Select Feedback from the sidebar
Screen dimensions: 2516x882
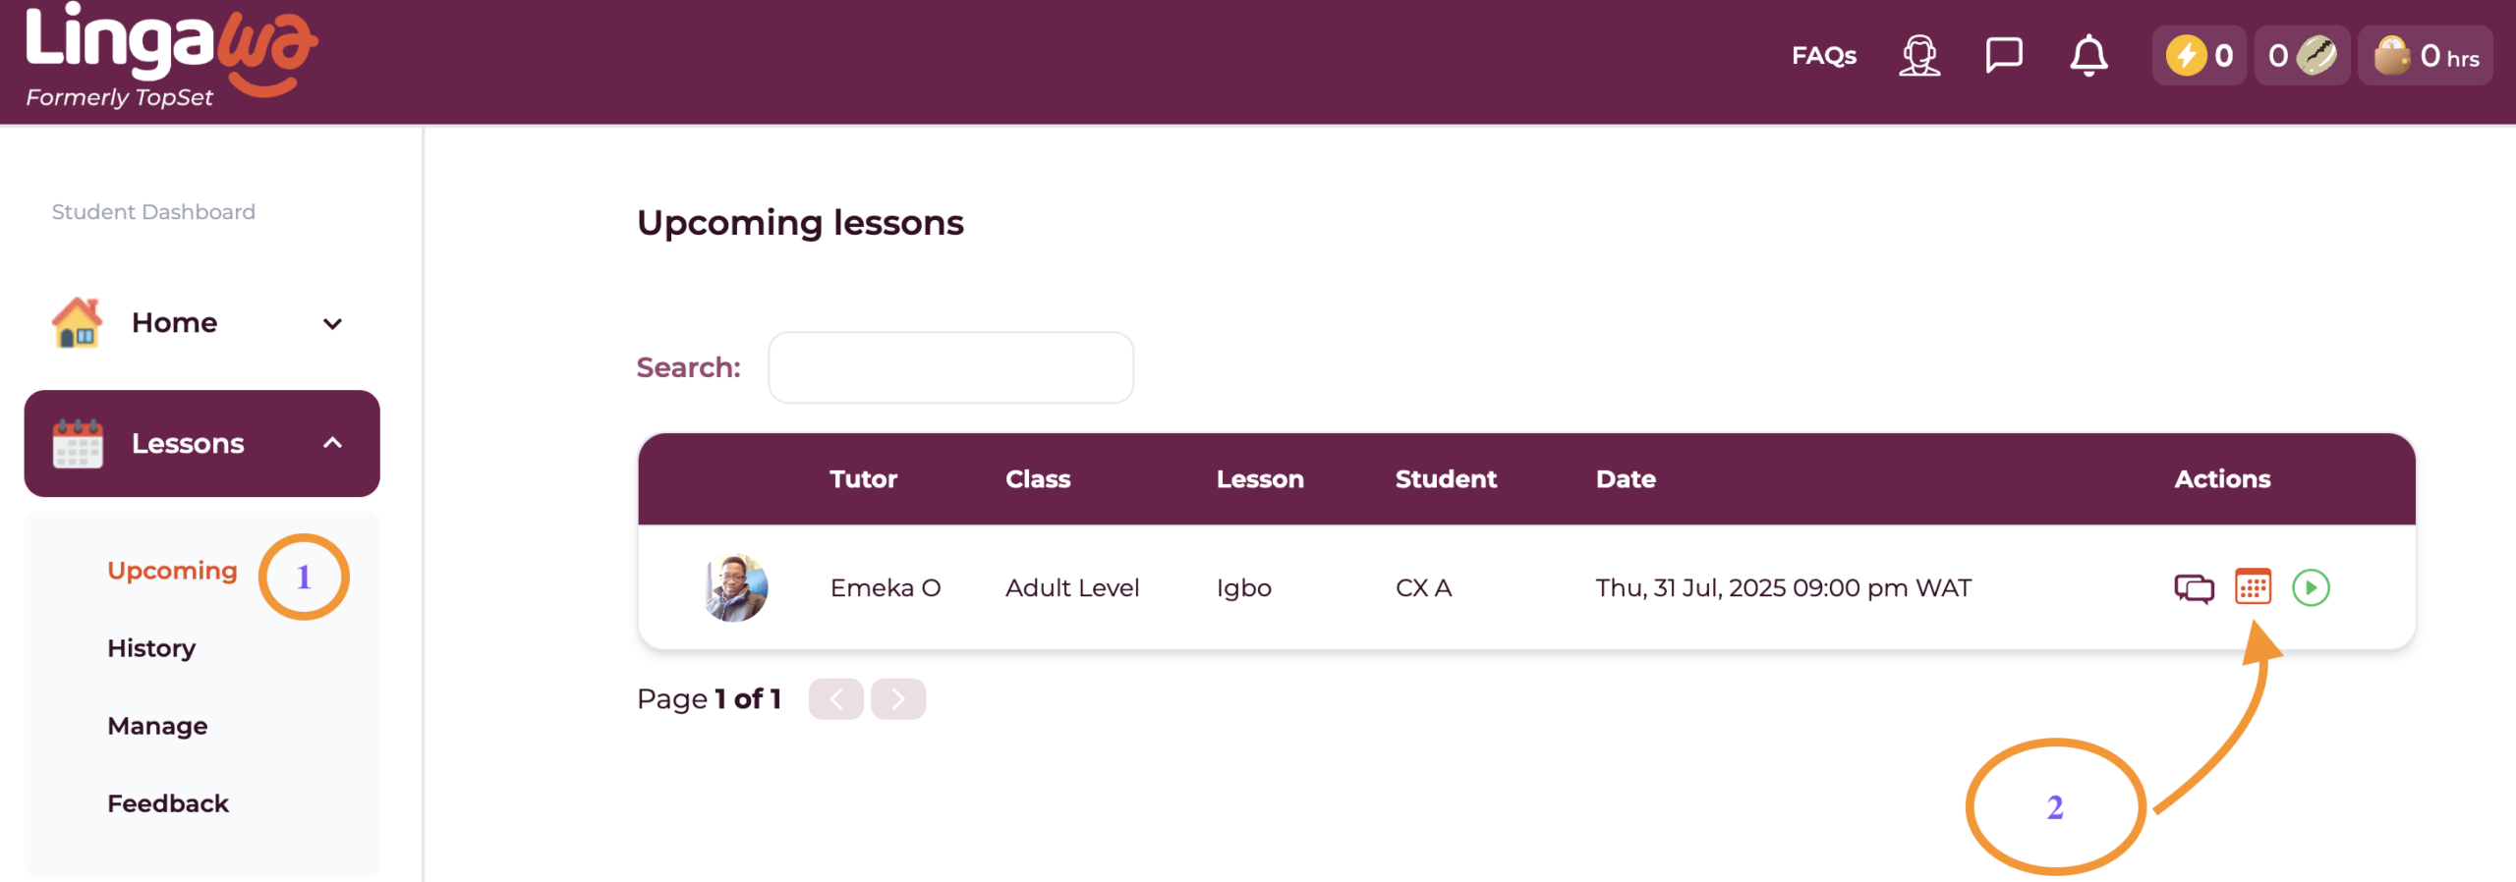click(167, 802)
